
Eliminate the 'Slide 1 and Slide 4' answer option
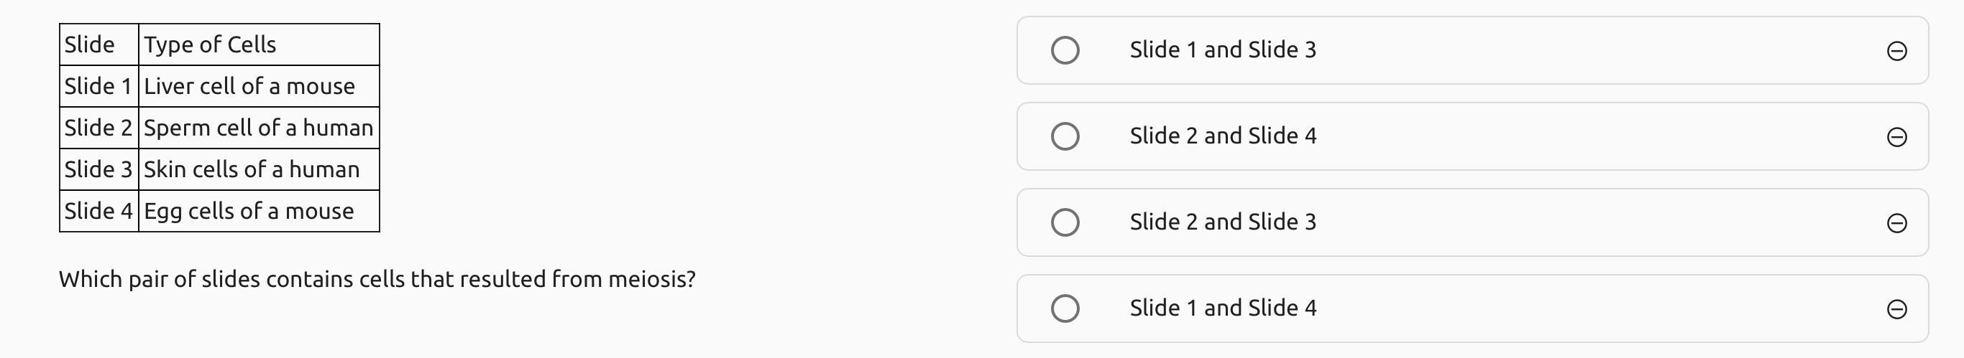click(1896, 308)
